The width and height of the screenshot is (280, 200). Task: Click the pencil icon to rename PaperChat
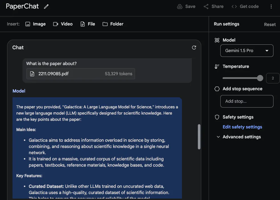click(x=46, y=7)
